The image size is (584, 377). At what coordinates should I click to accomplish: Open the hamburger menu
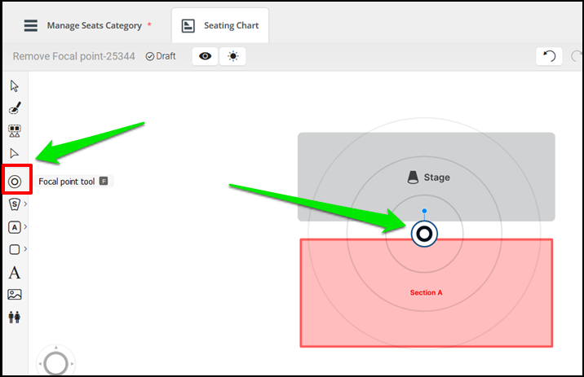(x=30, y=25)
